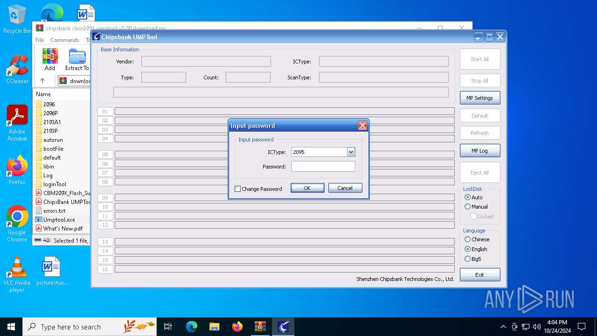
Task: Open File Explorer from the taskbar
Action: [x=215, y=327]
